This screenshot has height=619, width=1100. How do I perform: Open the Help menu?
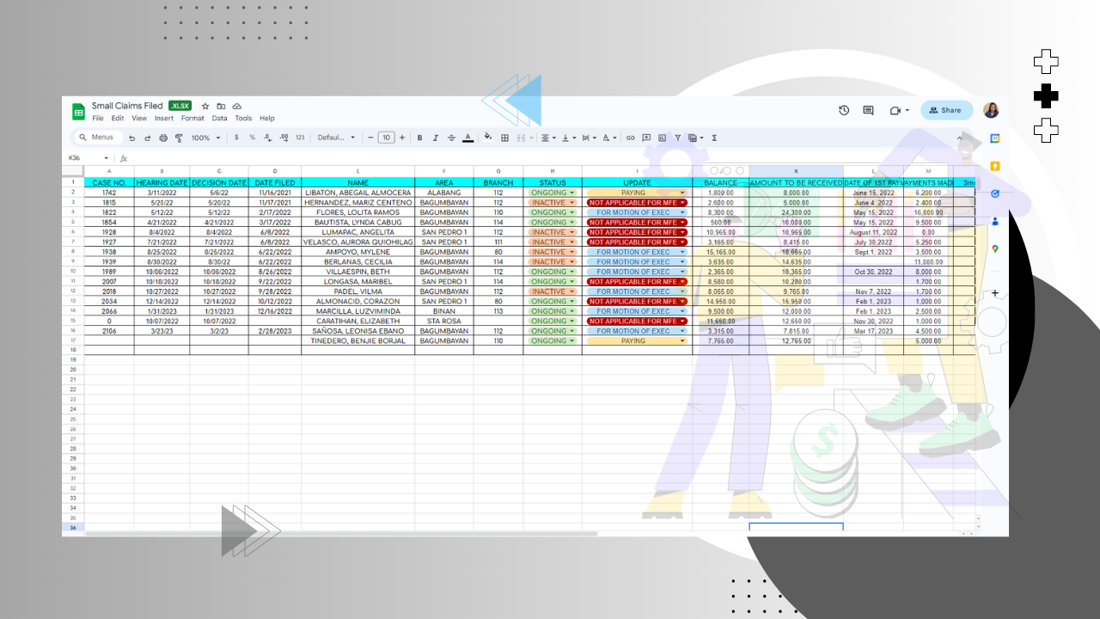pos(267,119)
